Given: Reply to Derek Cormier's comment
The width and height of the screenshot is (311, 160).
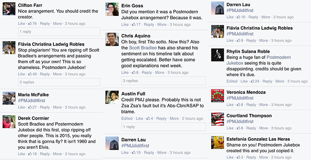Looking at the screenshot, I should click(45, 154).
